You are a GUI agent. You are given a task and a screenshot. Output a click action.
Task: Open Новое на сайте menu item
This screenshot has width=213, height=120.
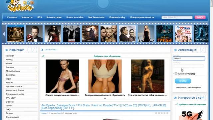[75, 17]
